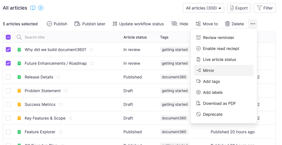Open the Success Metrics article
The width and height of the screenshot is (282, 145).
40,104
